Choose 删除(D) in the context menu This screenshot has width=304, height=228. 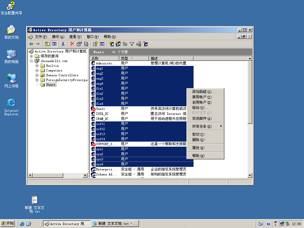pos(205,140)
